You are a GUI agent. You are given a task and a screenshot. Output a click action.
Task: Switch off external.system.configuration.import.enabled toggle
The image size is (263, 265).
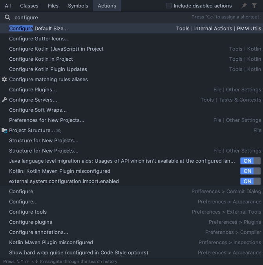click(250, 181)
